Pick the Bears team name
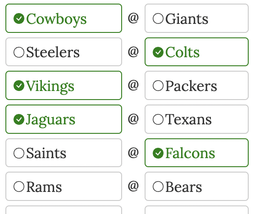This screenshot has width=255, height=214. point(184,187)
